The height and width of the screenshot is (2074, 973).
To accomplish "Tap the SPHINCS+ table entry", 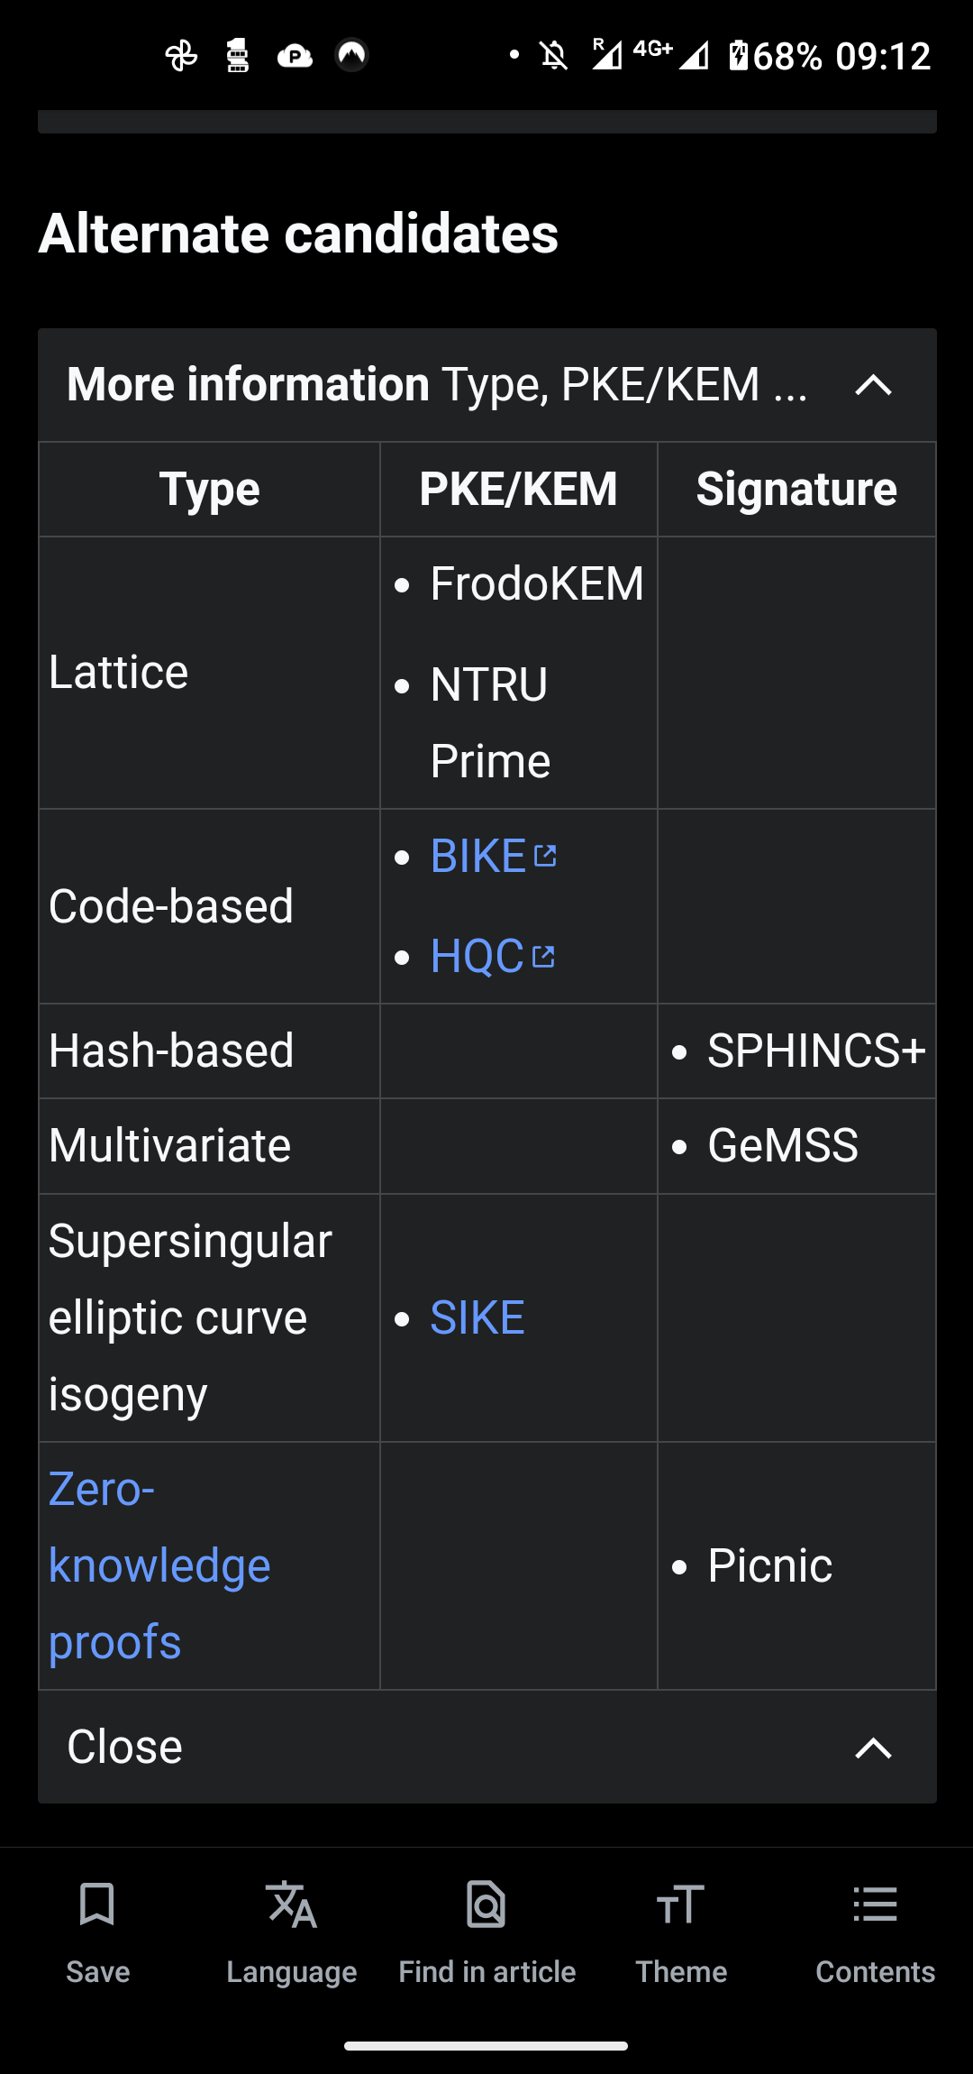I will 816,1051.
